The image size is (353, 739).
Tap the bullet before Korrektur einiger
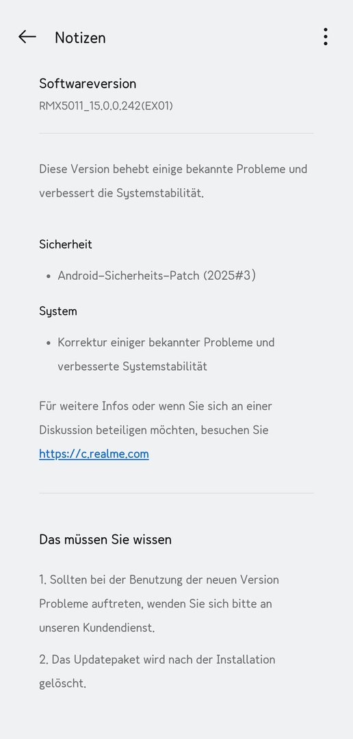click(x=49, y=343)
